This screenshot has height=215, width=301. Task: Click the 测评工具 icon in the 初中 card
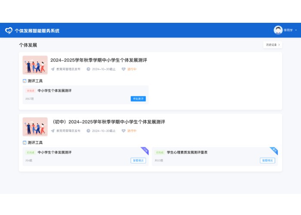click(x=25, y=142)
